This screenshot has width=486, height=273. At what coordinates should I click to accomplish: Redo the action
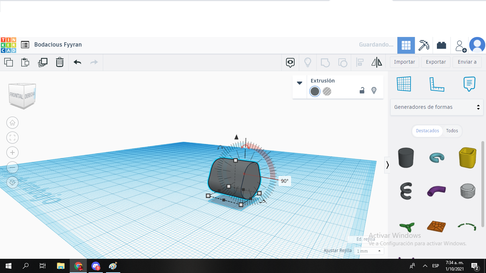tap(94, 62)
